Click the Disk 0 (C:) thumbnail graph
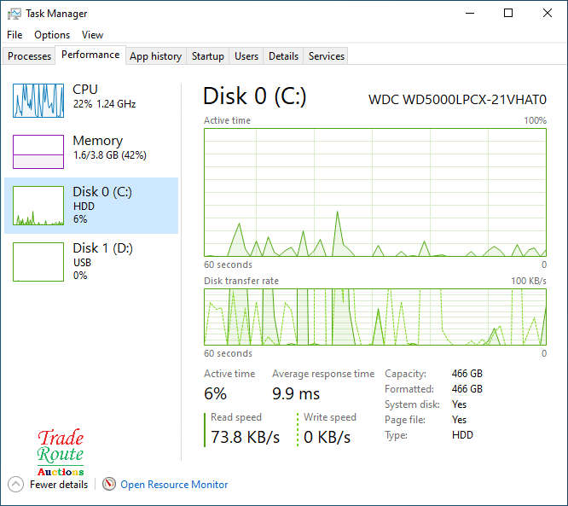This screenshot has width=568, height=506. 38,206
